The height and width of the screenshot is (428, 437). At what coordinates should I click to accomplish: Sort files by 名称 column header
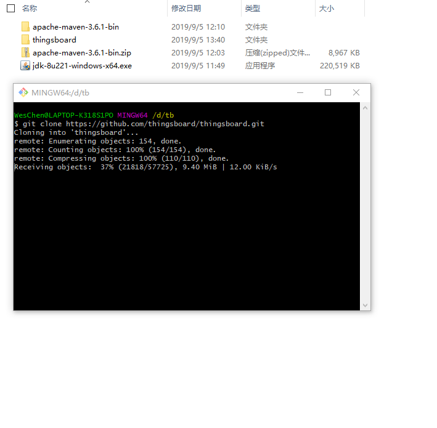pos(30,9)
